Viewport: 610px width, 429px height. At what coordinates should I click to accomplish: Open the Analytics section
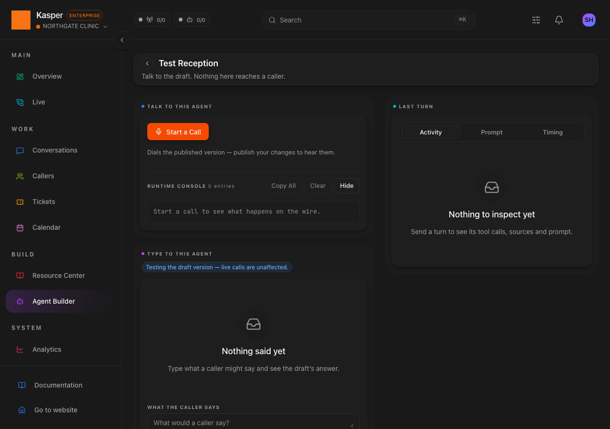60,349
